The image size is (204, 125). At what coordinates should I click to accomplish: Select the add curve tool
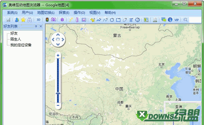tap(105, 20)
